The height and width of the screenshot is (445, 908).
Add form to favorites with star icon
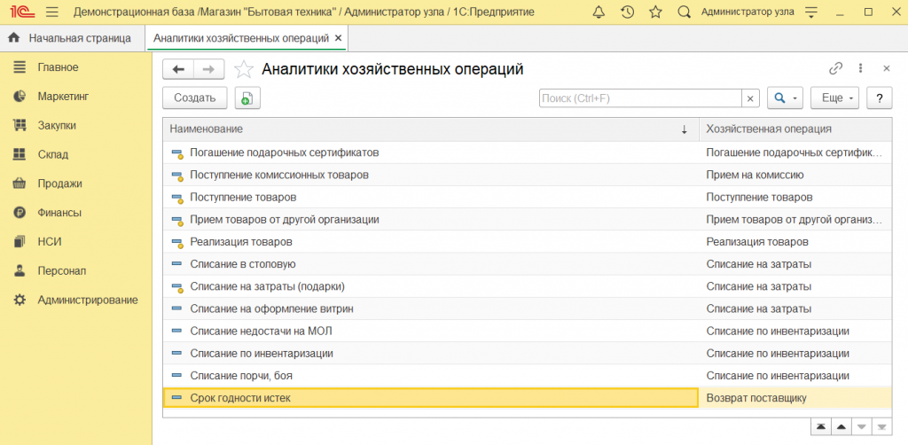coord(244,69)
